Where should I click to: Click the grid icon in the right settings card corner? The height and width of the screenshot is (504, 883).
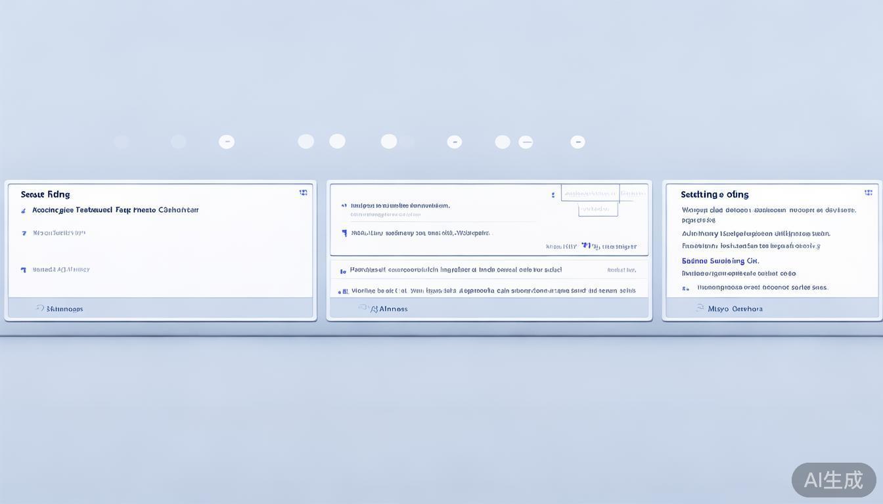pyautogui.click(x=868, y=193)
